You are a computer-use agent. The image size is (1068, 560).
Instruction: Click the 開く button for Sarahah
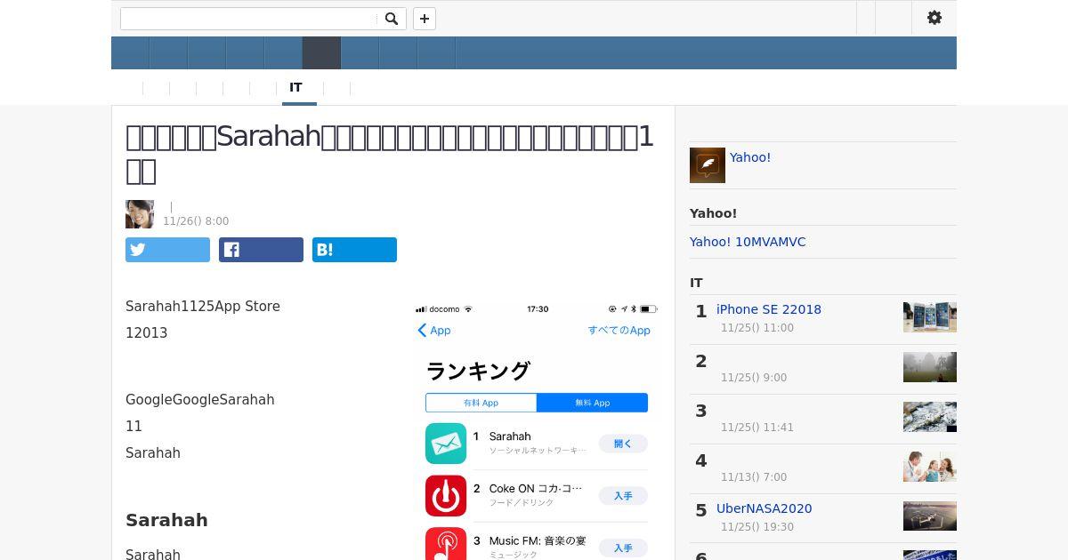(623, 444)
